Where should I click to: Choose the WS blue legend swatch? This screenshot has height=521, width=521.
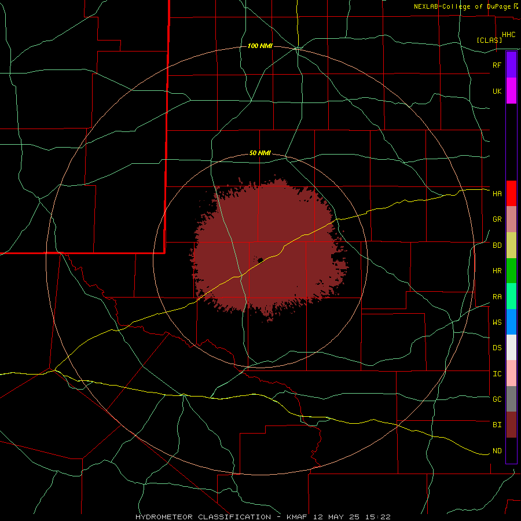point(511,322)
